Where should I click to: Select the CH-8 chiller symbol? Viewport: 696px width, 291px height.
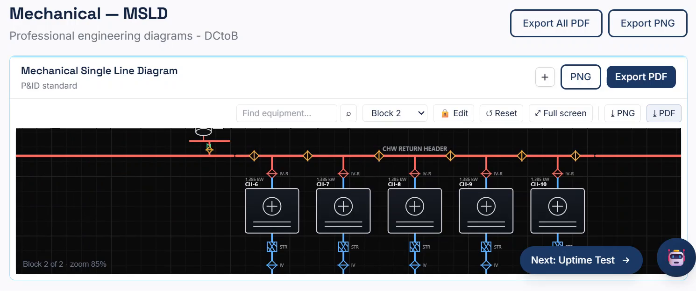pos(415,211)
